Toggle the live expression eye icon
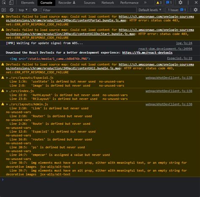The height and width of the screenshot is (197, 200). pyautogui.click(x=35, y=10)
